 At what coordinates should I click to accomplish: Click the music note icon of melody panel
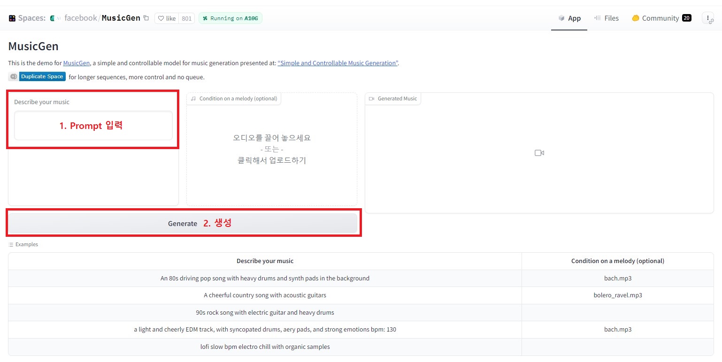[193, 98]
